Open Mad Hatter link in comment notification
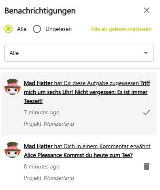This screenshot has height=190, width=160. pos(38,146)
